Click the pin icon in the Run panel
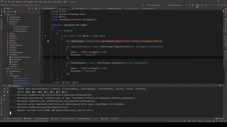The height and width of the screenshot is (127, 227). coord(4,99)
